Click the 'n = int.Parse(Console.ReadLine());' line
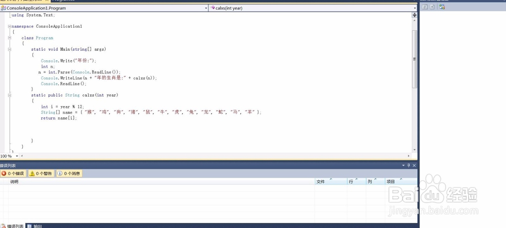The width and height of the screenshot is (506, 228). point(79,72)
